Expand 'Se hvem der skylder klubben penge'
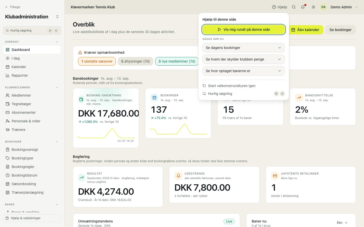 244,59
